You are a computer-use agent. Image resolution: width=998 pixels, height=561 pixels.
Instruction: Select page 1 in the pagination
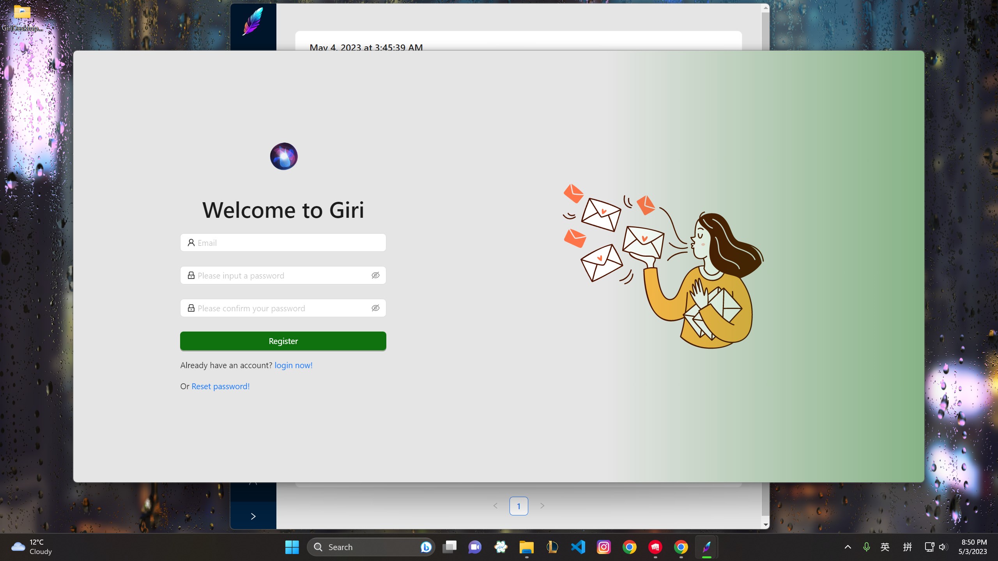click(518, 506)
